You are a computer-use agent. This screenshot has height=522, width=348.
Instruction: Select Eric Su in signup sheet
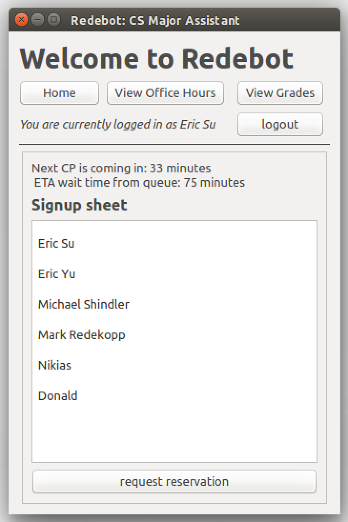pyautogui.click(x=174, y=243)
